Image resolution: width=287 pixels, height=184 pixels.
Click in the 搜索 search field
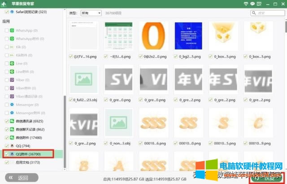coord(268,13)
